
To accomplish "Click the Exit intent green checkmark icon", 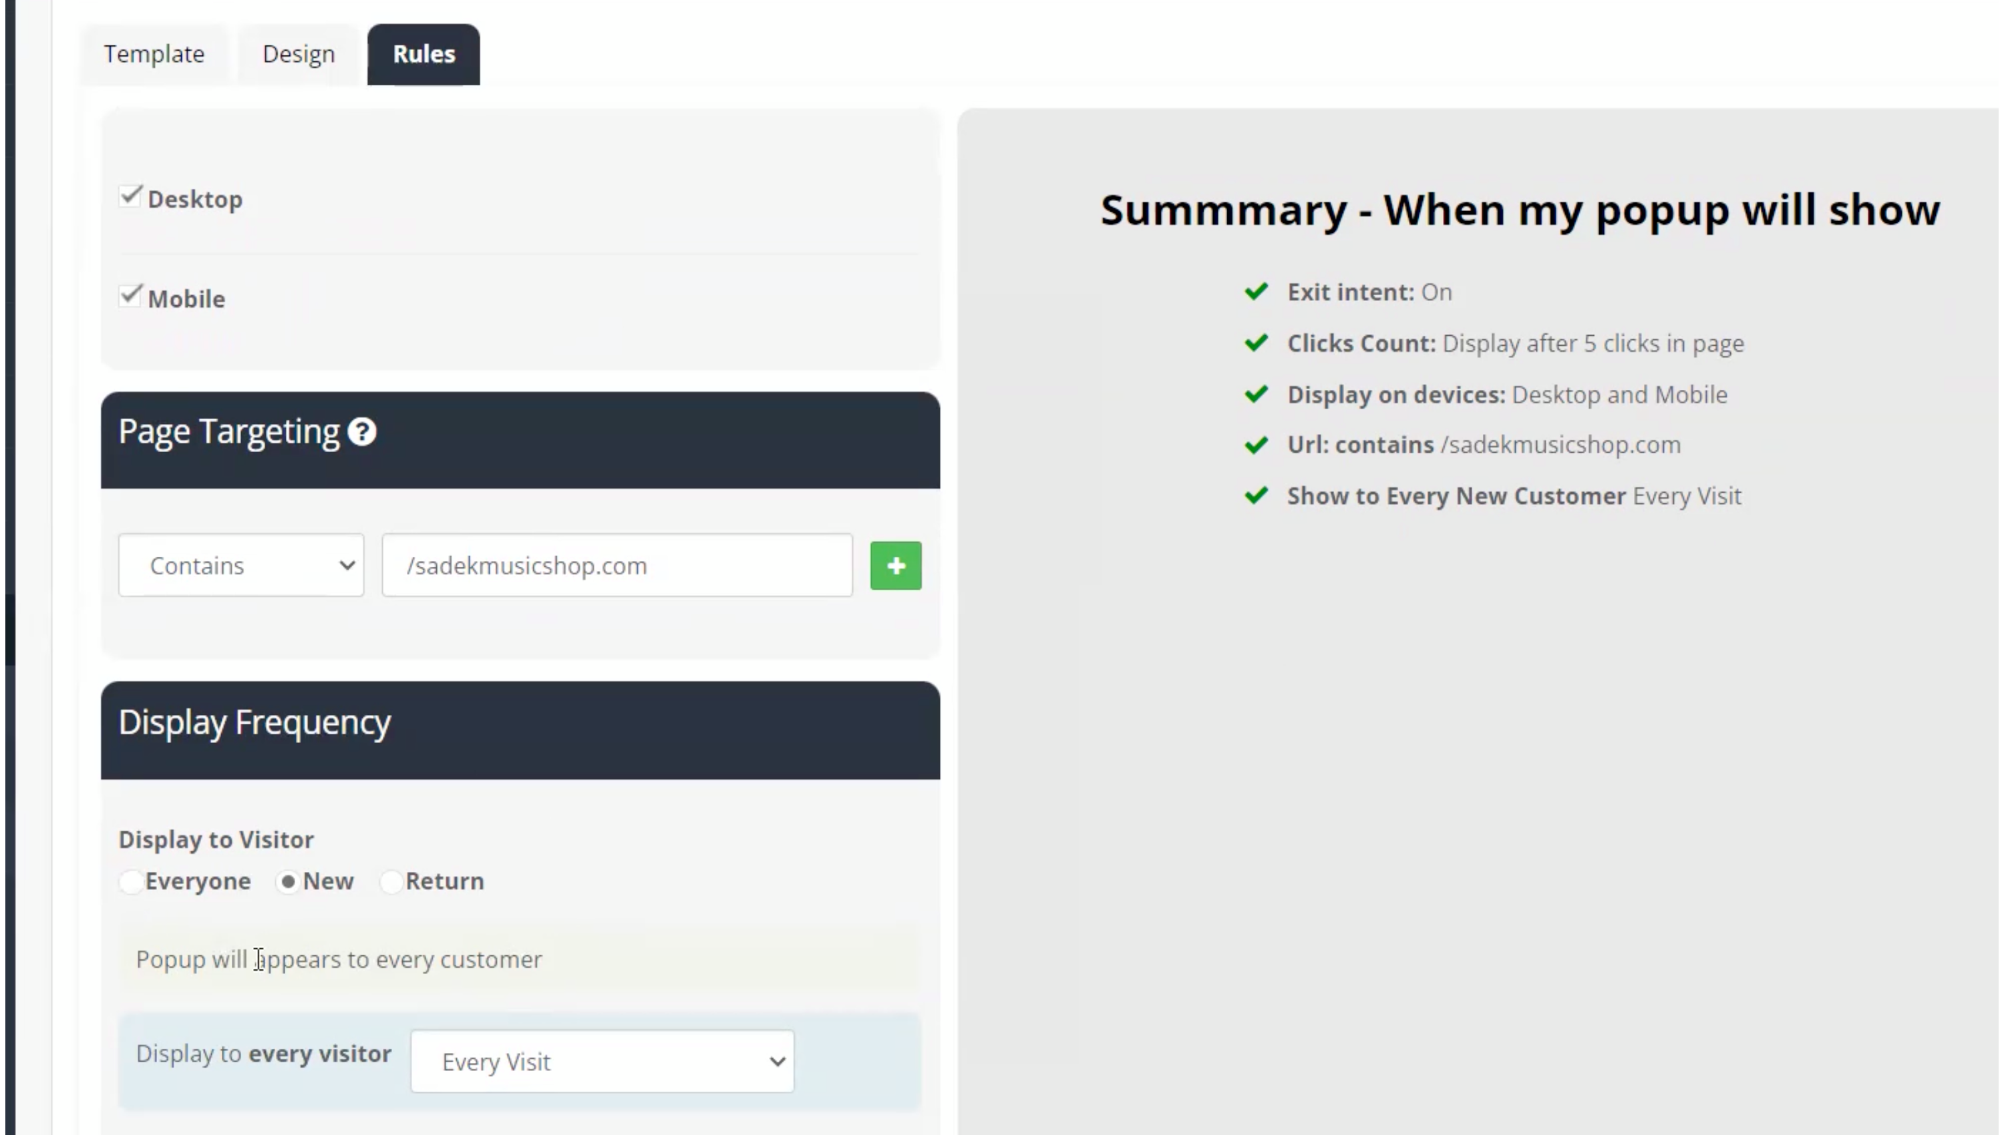I will (1257, 292).
